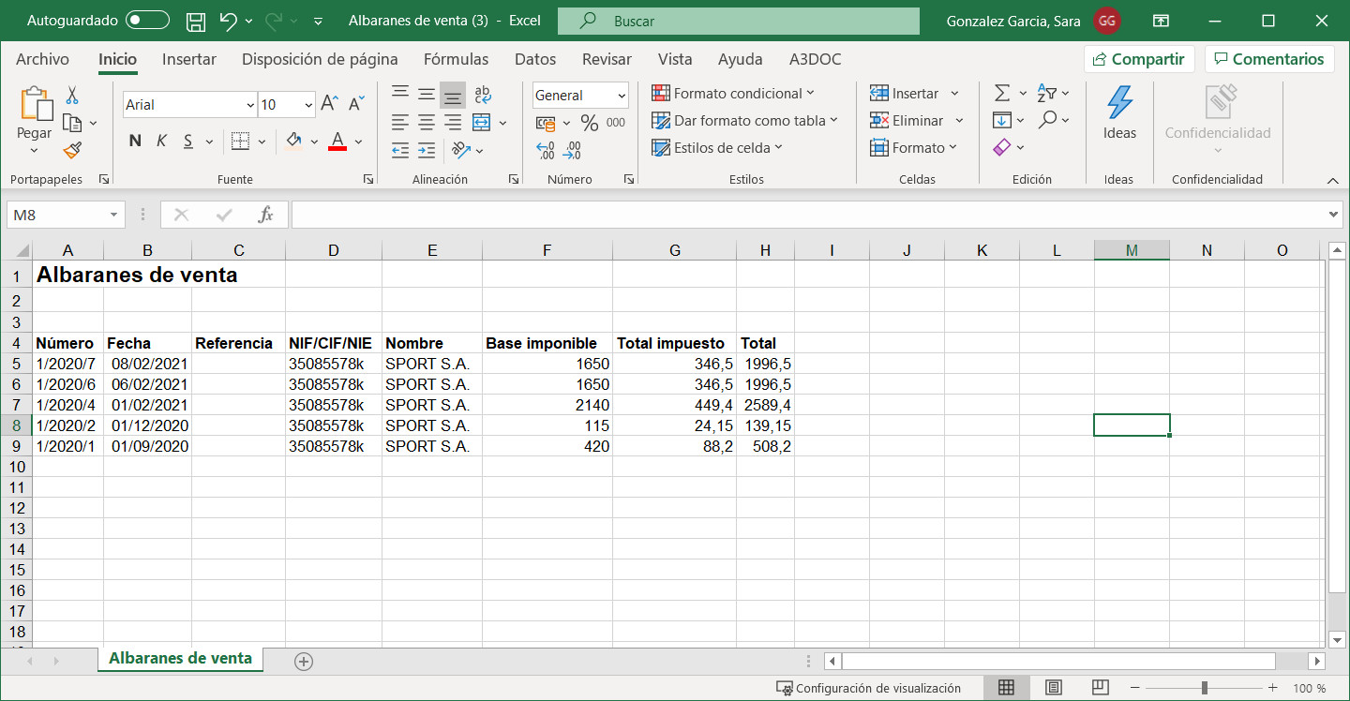Apply percent style to cell

click(x=590, y=122)
